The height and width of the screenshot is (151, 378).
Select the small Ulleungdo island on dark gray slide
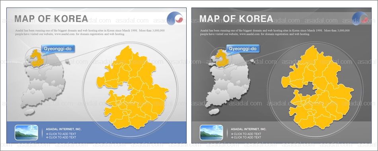click(x=252, y=61)
